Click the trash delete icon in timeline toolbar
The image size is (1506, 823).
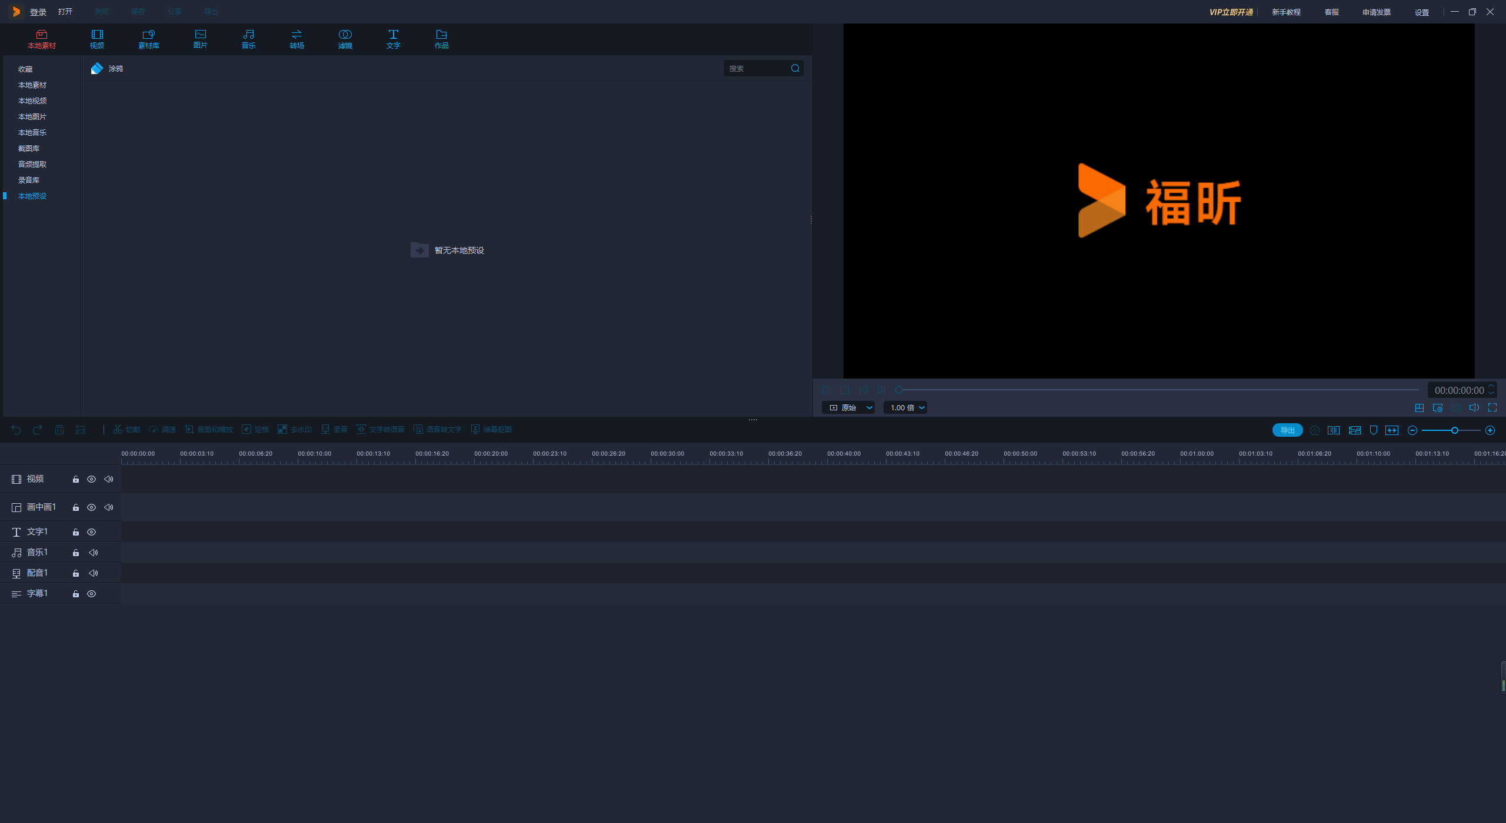[x=59, y=430]
